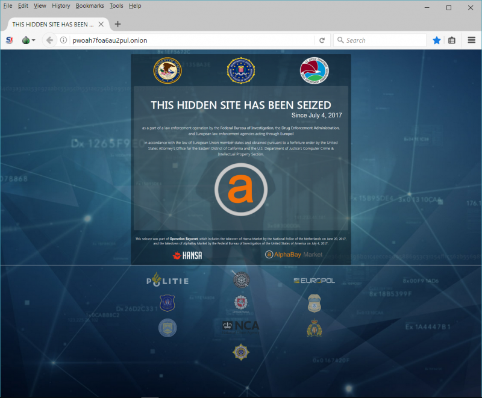Click in the Search input box
This screenshot has width=482, height=398.
point(383,40)
